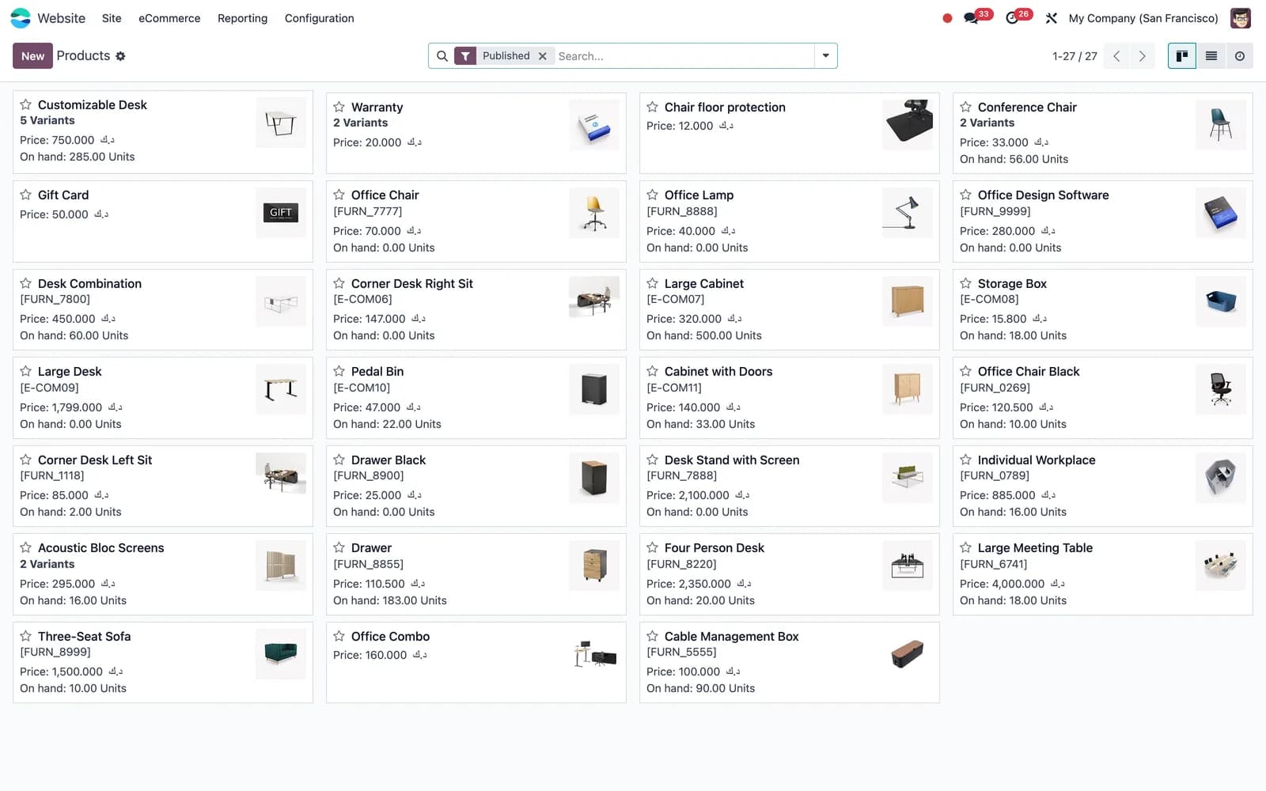Favorite the Customizable Desk product
The width and height of the screenshot is (1266, 791).
(x=26, y=104)
